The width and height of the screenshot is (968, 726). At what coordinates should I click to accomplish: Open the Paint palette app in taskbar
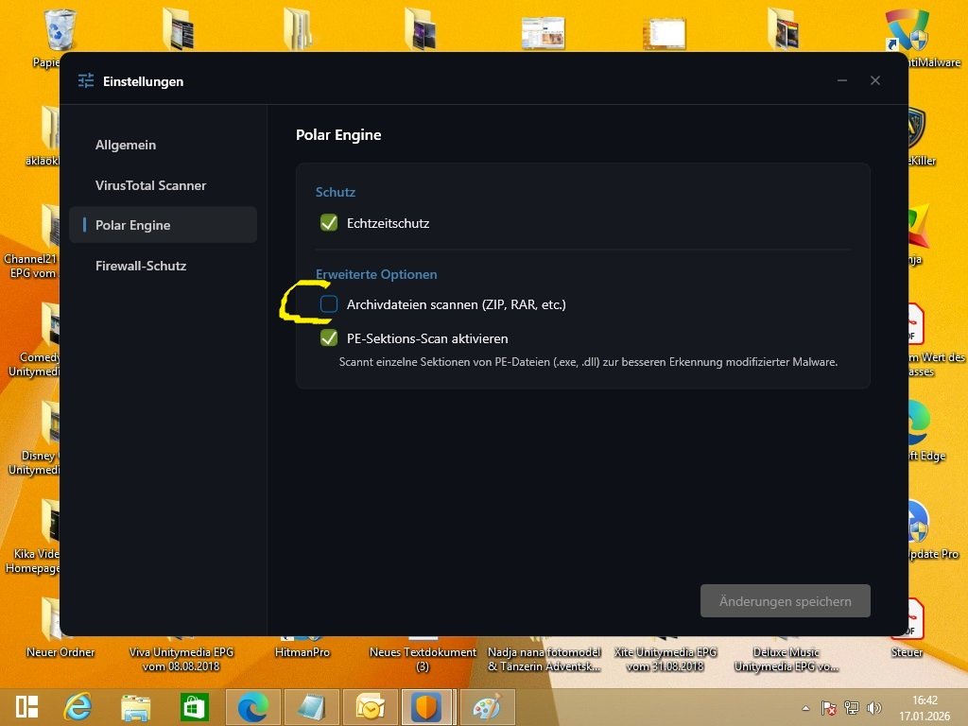point(487,707)
